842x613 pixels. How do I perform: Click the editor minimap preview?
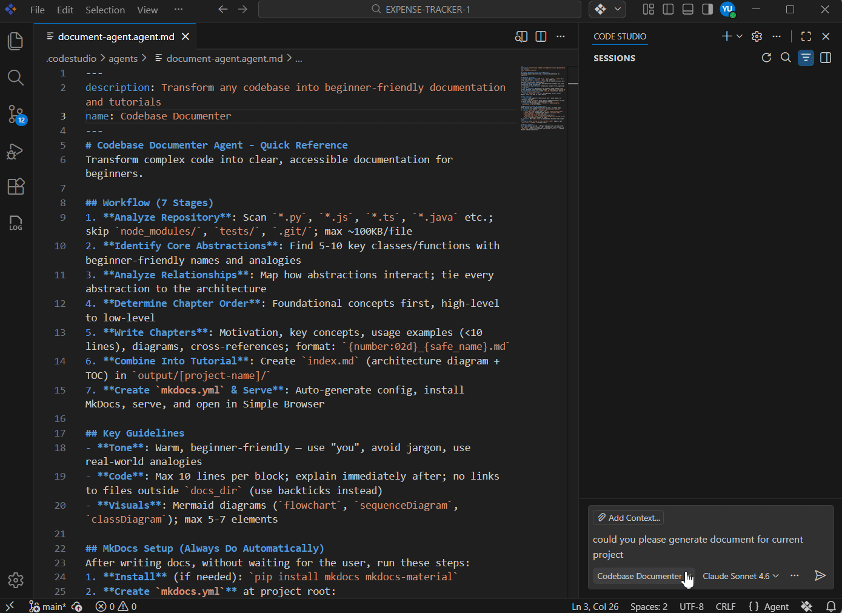[543, 97]
